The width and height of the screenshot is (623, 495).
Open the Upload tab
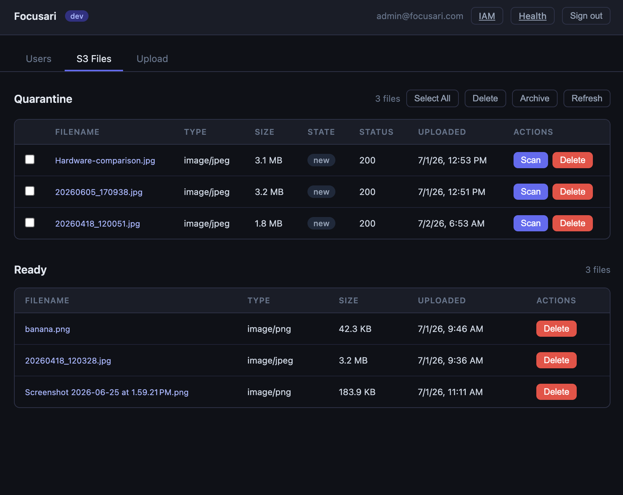tap(152, 59)
